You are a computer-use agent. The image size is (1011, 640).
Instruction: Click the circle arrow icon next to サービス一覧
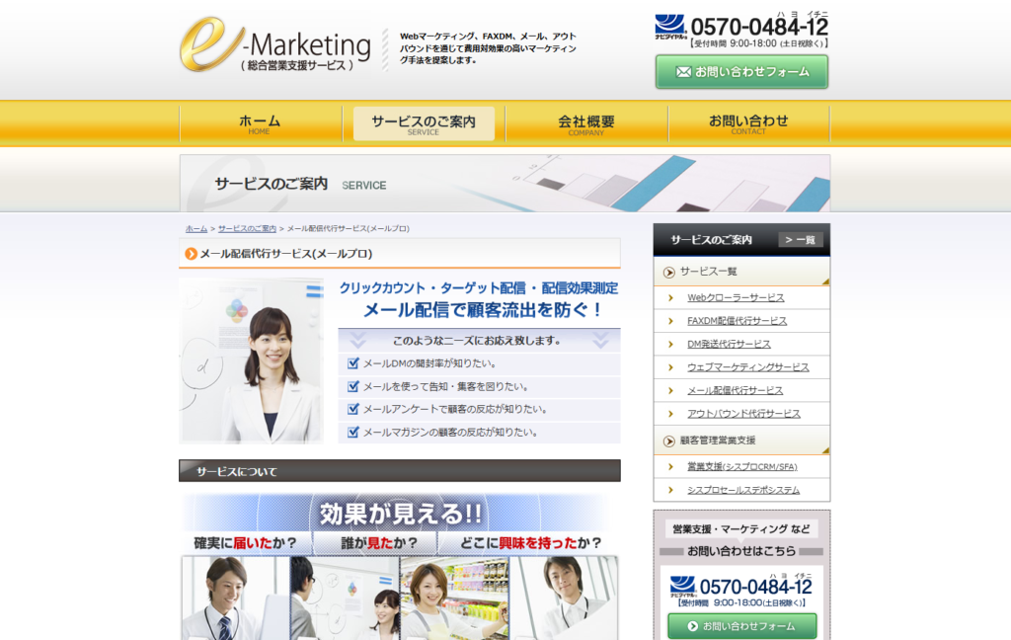pos(668,272)
